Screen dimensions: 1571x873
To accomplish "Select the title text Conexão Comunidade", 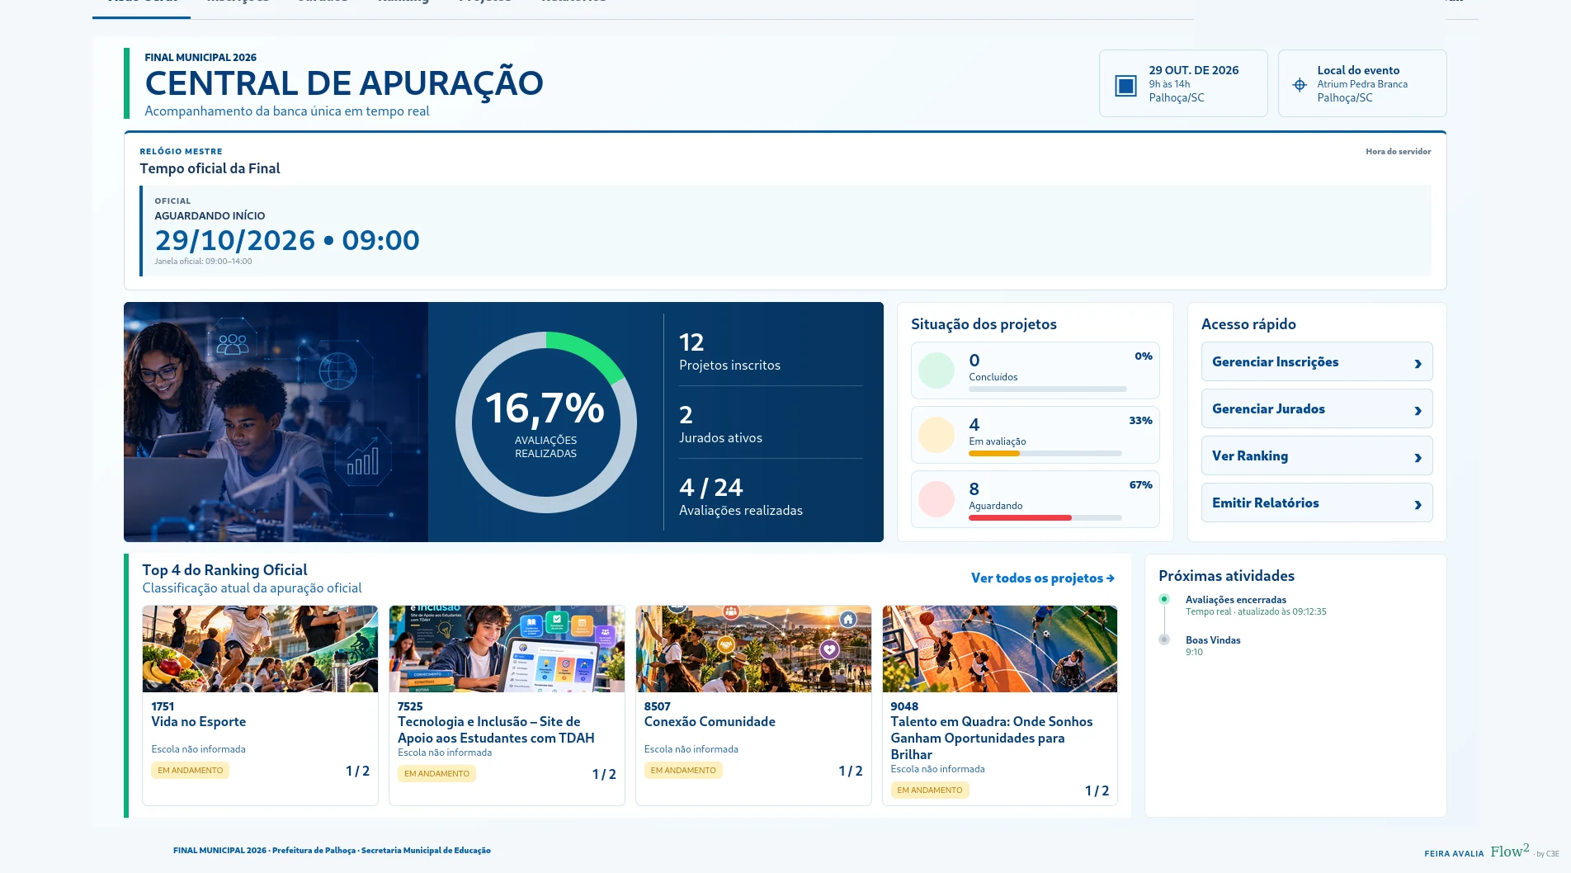I will pos(710,722).
